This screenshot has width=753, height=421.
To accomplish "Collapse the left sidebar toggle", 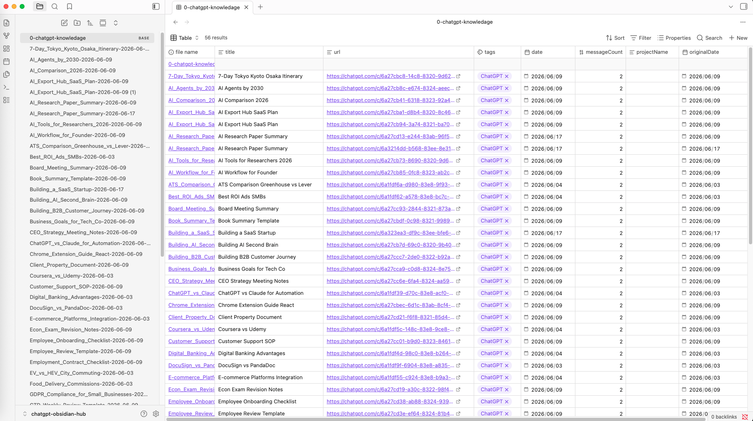I will (x=156, y=6).
